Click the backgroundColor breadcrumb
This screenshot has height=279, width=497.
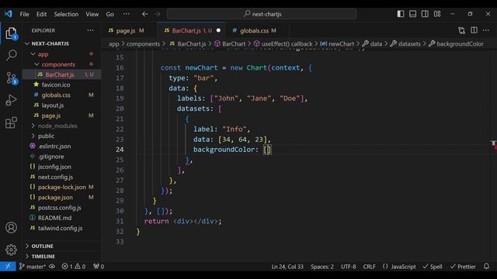pos(456,44)
